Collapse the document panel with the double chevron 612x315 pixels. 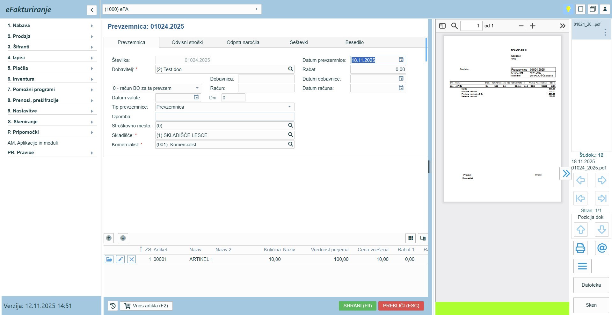(566, 174)
